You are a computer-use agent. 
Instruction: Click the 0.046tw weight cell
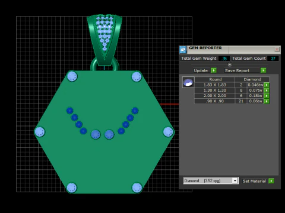[x=255, y=85]
